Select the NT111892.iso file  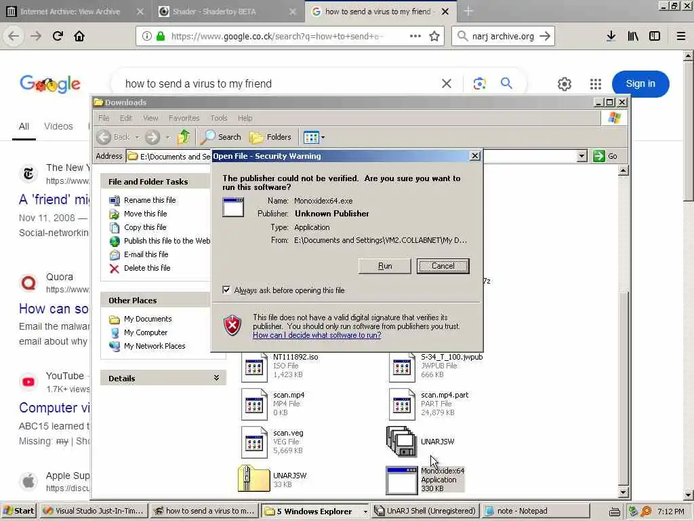[x=280, y=366]
